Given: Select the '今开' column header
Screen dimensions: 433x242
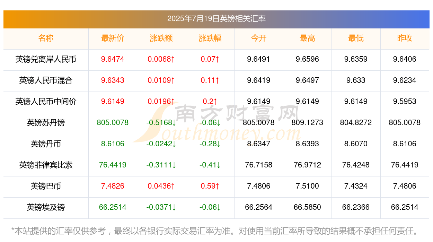Looking at the screenshot, I should coord(259,38).
